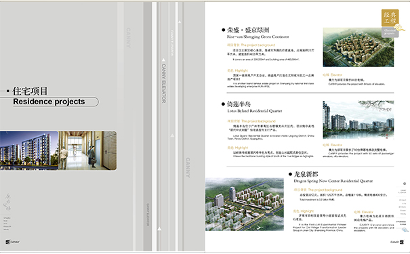The height and width of the screenshot is (254, 410).
Task: Click the CANNY logo on the left page
Action: pos(12,242)
